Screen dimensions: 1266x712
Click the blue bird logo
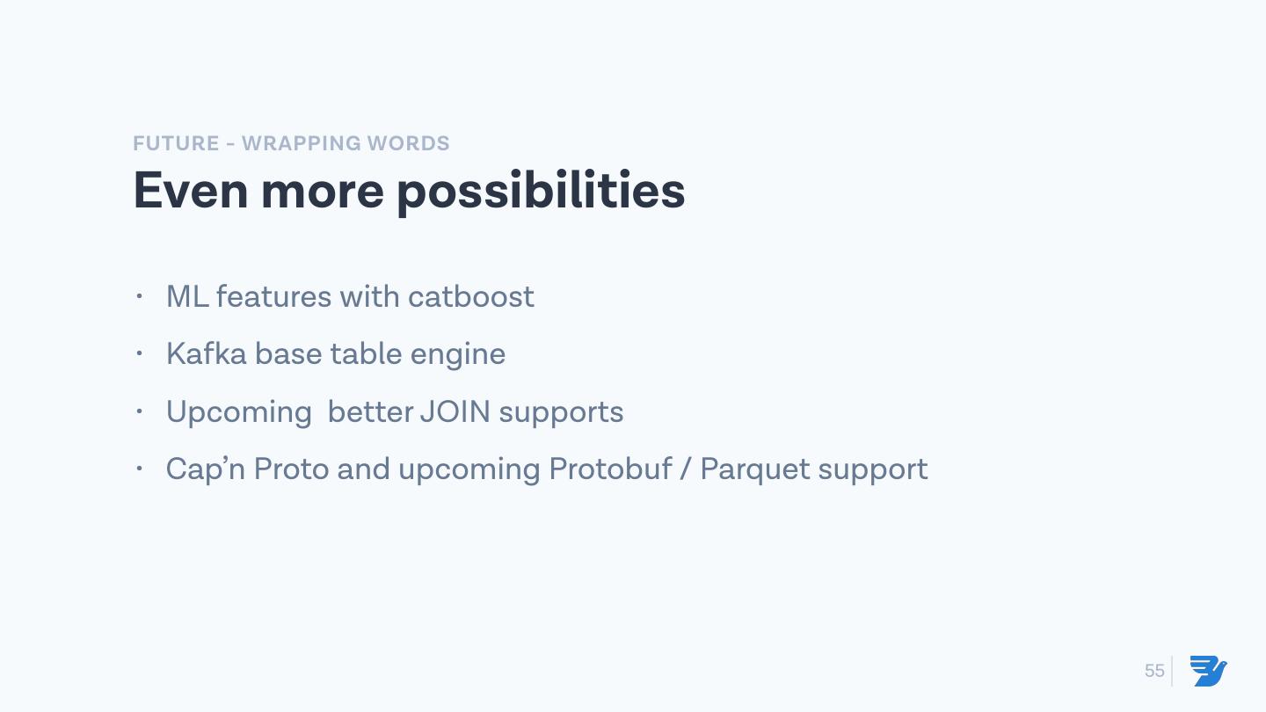coord(1209,671)
